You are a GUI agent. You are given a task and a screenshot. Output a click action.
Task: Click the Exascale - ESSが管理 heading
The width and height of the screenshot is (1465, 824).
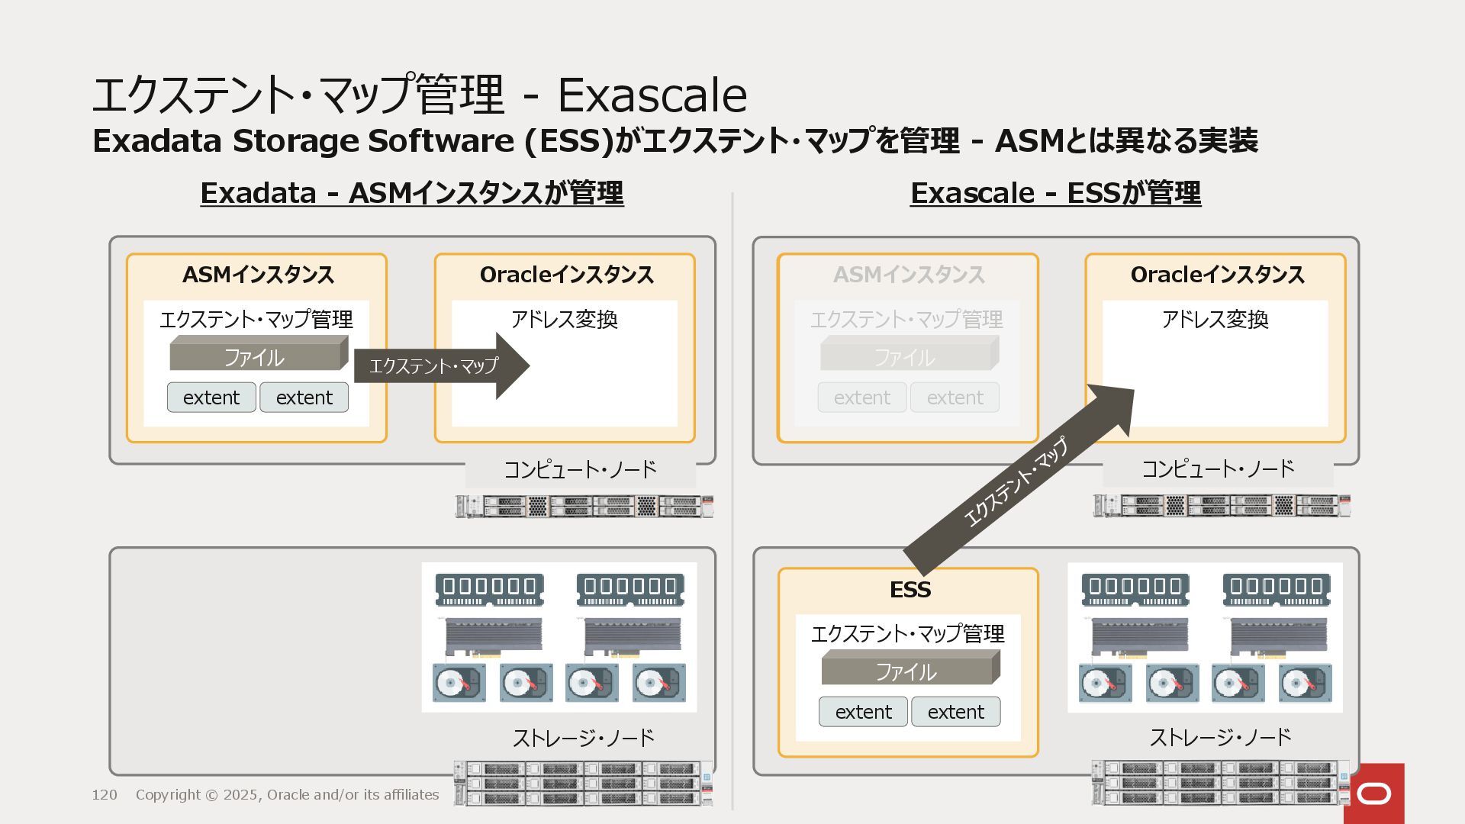tap(1055, 193)
